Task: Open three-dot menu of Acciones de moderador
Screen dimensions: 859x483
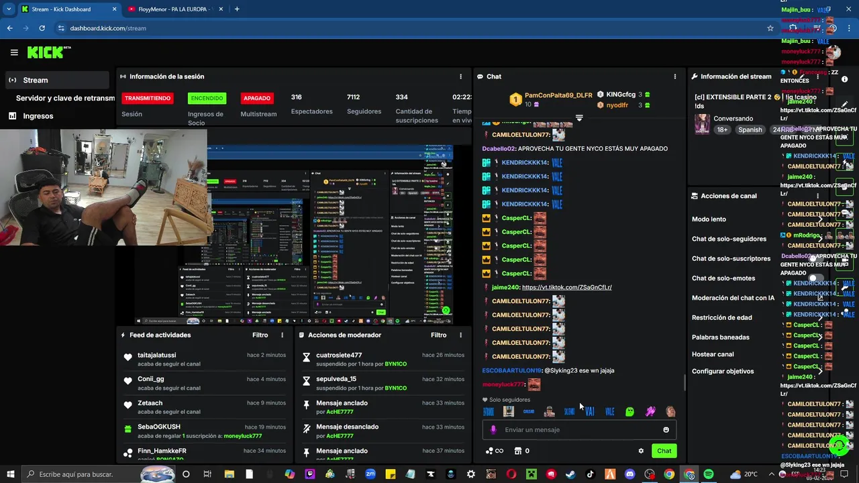Action: [460, 335]
